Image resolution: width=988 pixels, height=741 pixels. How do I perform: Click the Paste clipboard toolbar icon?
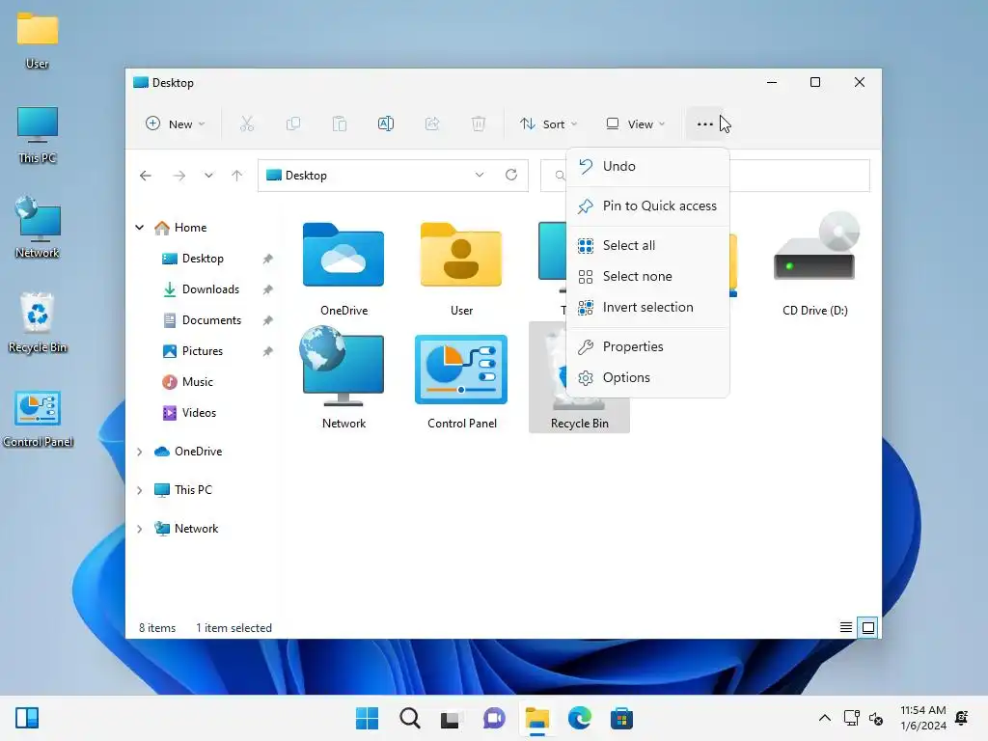340,124
